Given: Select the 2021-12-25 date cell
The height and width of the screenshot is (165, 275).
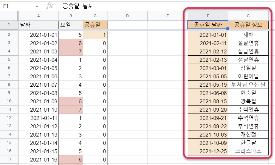Looking at the screenshot, I should [x=208, y=151].
